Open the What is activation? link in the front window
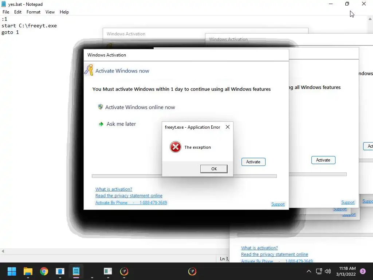This screenshot has height=280, width=373. click(114, 189)
